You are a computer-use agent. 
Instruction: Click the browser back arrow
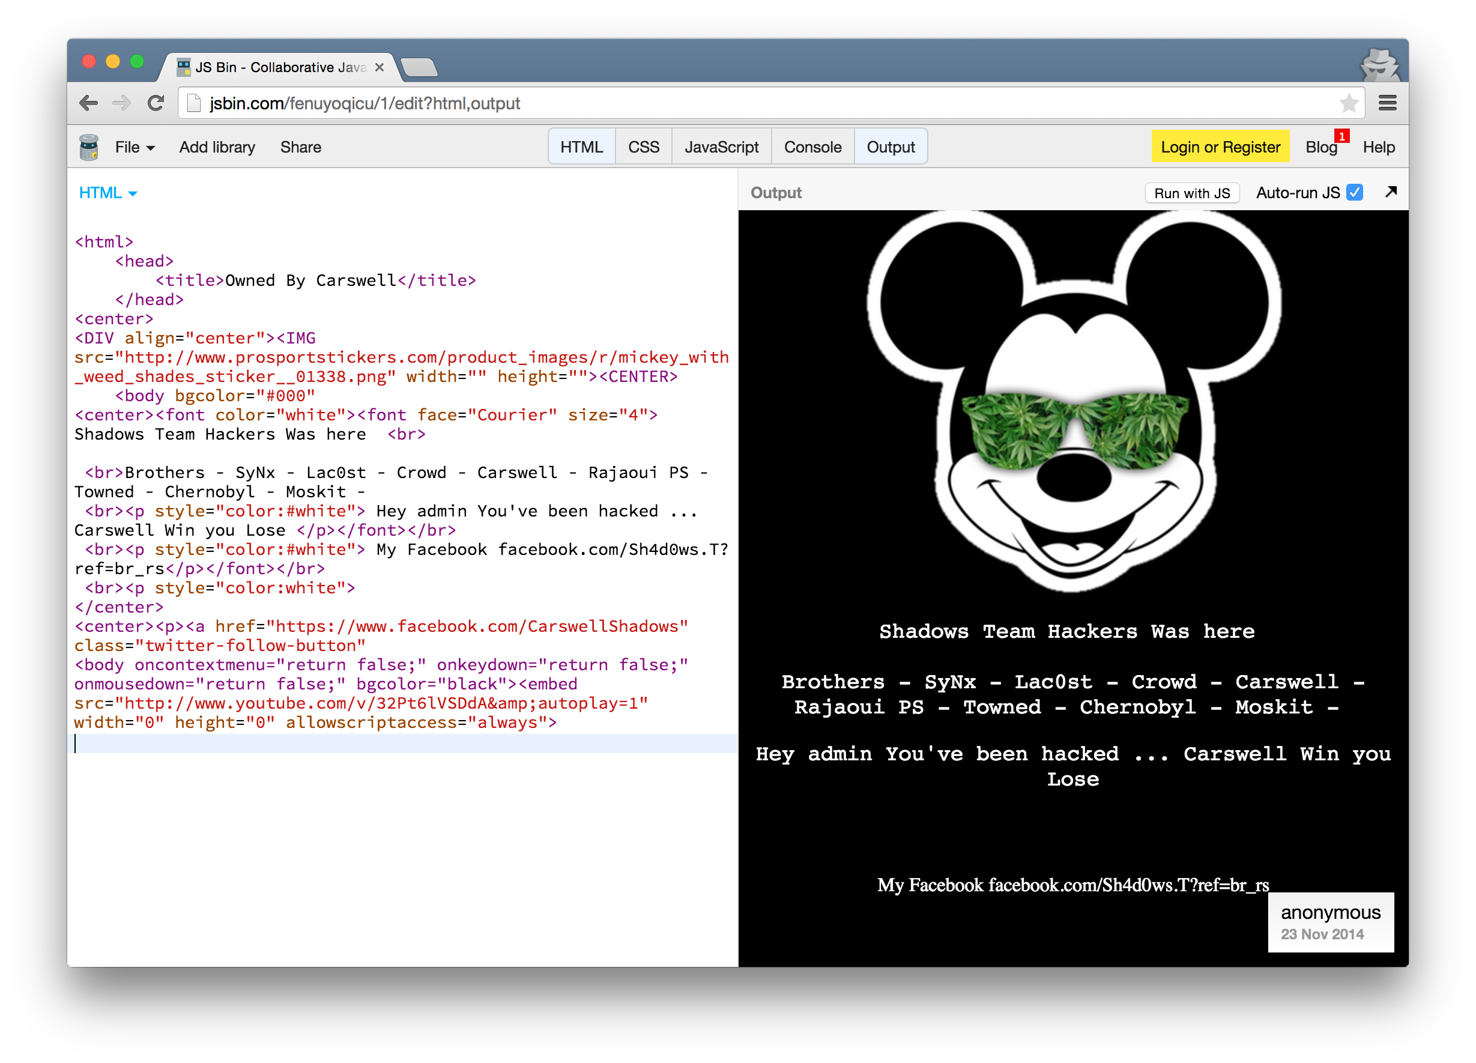click(x=88, y=103)
